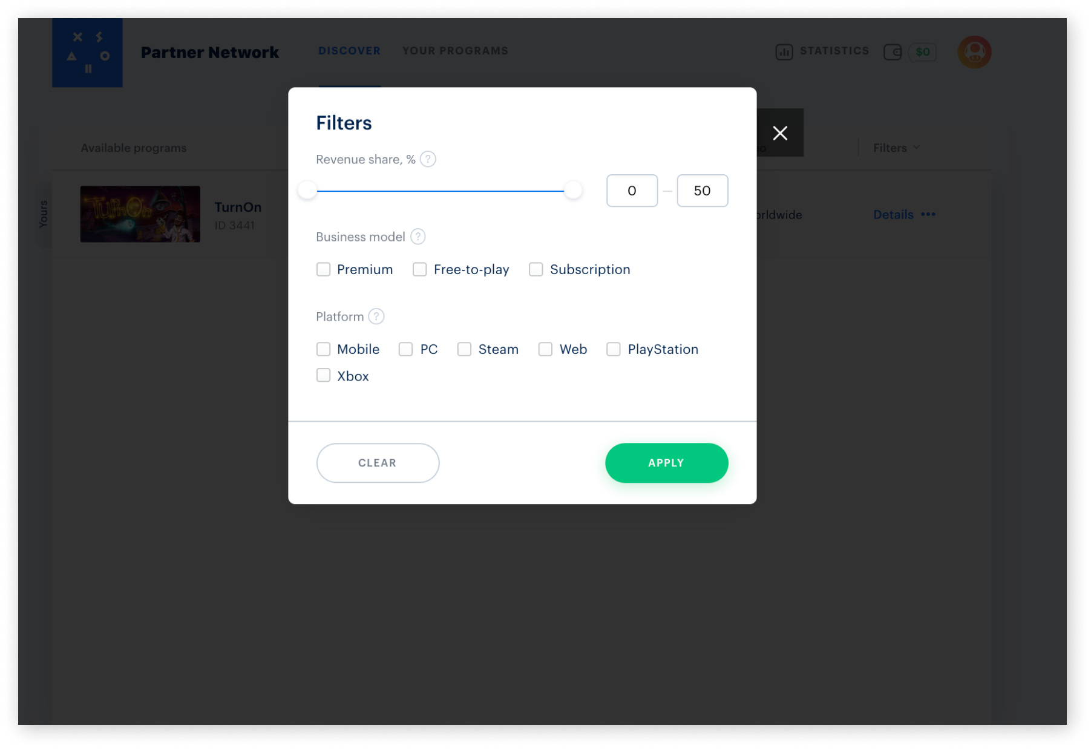This screenshot has width=1091, height=749.
Task: Select the Xbox platform checkbox
Action: pyautogui.click(x=324, y=376)
